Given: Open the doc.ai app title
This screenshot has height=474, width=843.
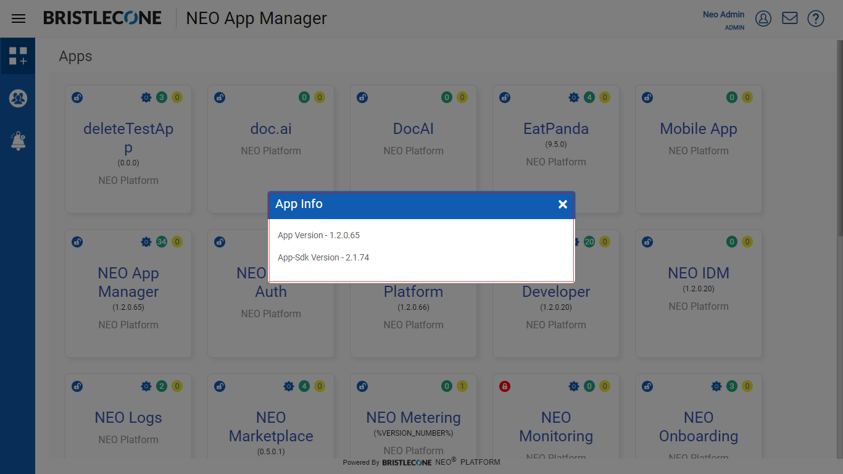Looking at the screenshot, I should point(271,129).
